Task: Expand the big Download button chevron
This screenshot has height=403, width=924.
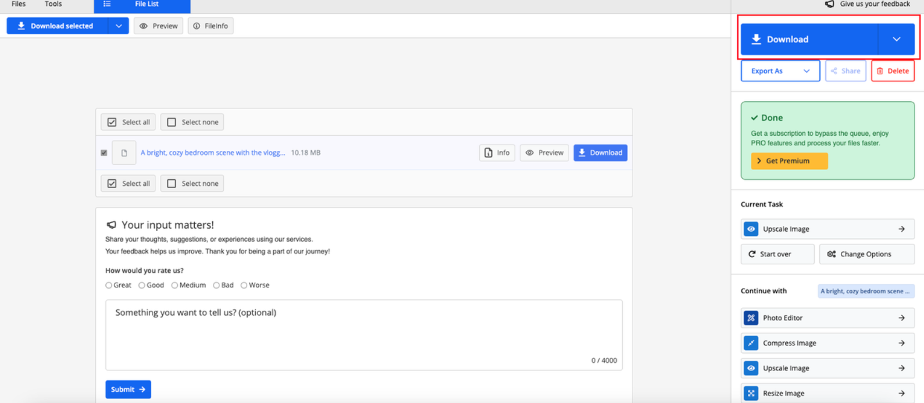Action: 896,39
